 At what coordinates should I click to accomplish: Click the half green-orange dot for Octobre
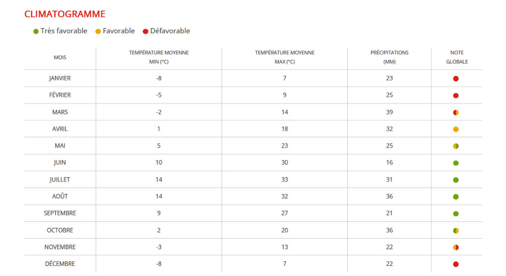coord(456,230)
